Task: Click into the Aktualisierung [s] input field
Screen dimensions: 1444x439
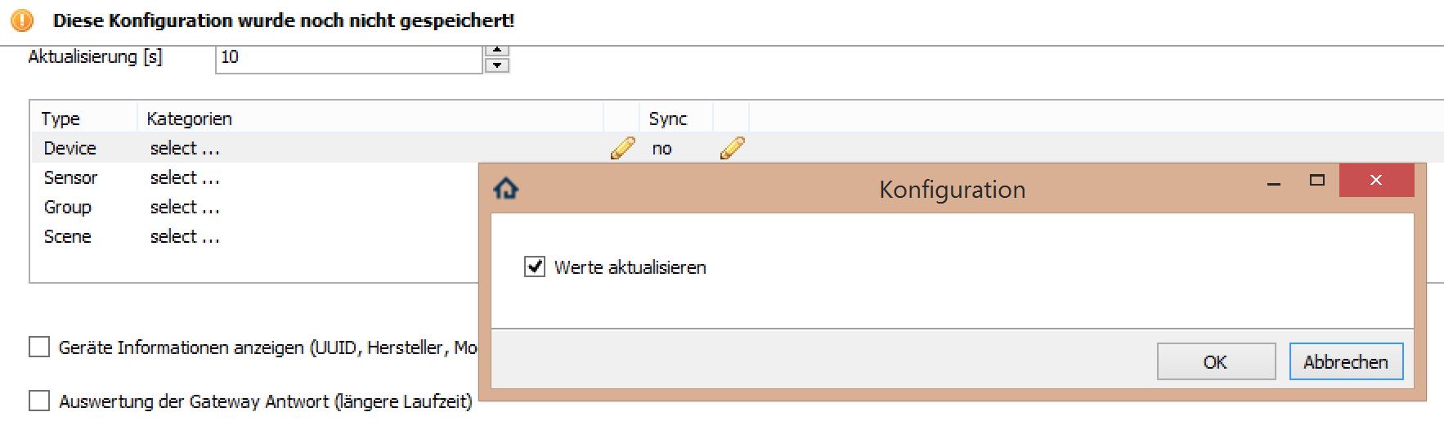Action: (349, 57)
